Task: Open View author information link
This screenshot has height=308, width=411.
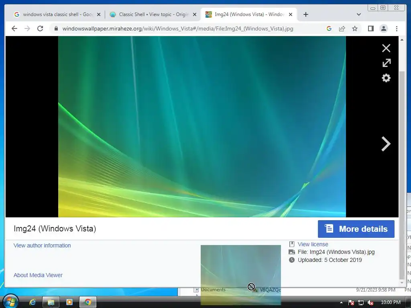Action: coord(42,245)
